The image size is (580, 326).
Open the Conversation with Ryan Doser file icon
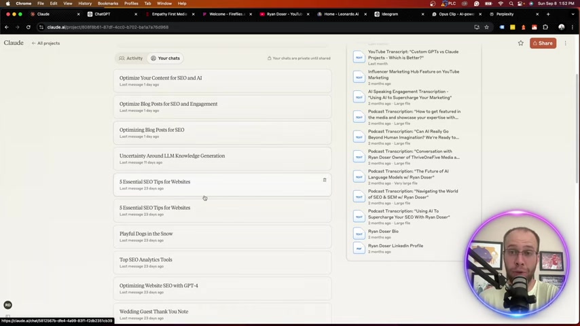click(359, 158)
